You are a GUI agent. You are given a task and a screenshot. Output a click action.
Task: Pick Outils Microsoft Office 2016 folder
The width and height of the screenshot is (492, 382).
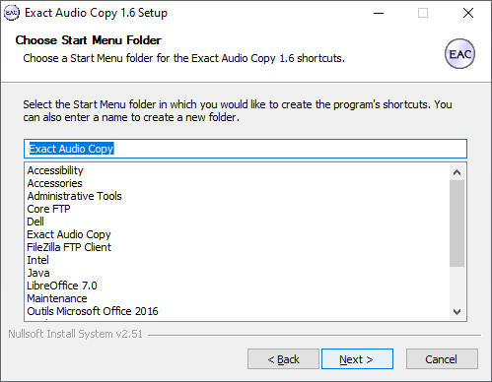pos(93,311)
